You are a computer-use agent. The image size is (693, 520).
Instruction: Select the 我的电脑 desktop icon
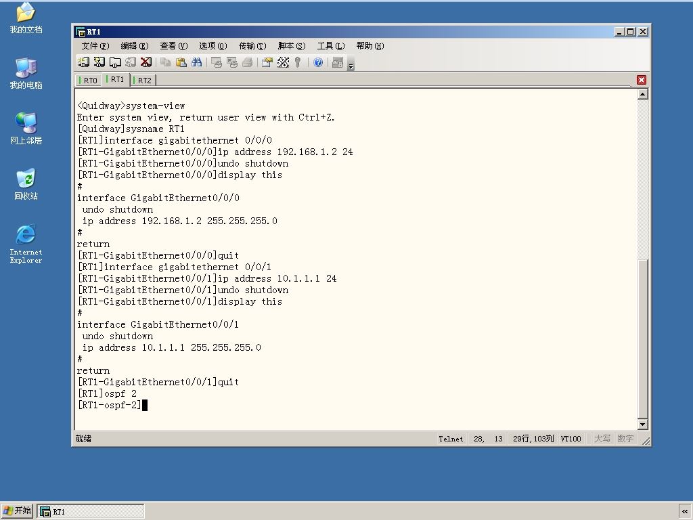26,73
